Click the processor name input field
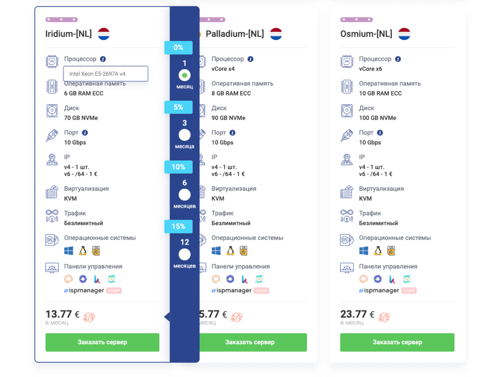This screenshot has width=500, height=377. (x=106, y=74)
